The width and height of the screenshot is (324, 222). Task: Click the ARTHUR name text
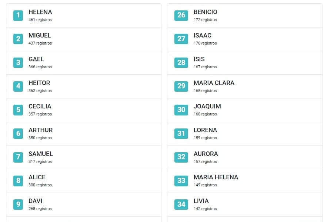point(40,130)
